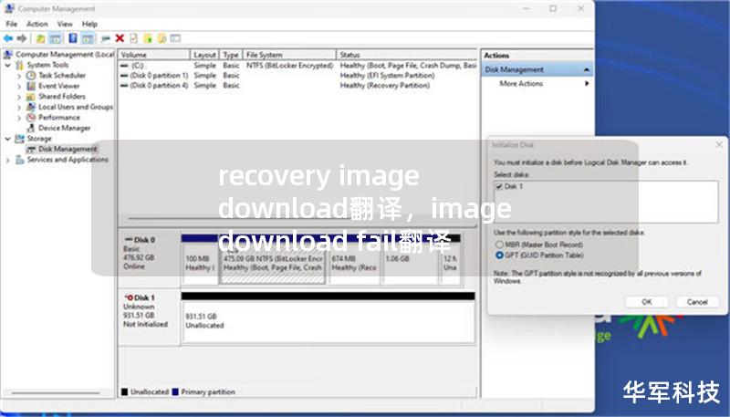The height and width of the screenshot is (417, 730).
Task: Click Cancel in Initialize Disk dialog
Action: [697, 302]
